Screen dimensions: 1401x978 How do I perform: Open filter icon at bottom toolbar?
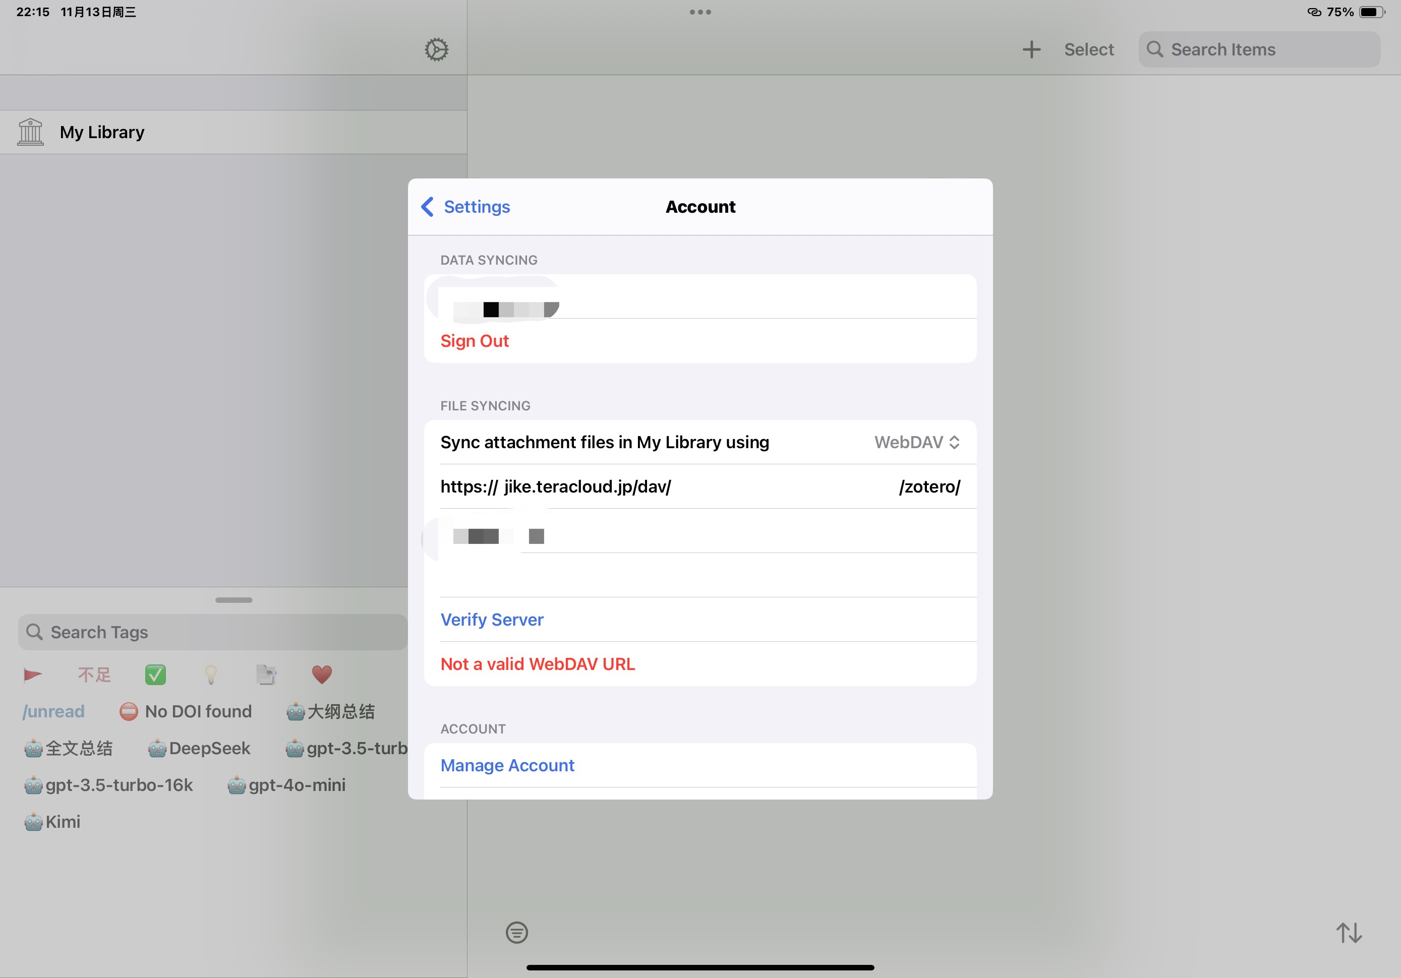(x=517, y=932)
